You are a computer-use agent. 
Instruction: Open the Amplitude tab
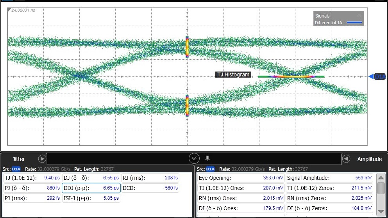click(x=369, y=159)
